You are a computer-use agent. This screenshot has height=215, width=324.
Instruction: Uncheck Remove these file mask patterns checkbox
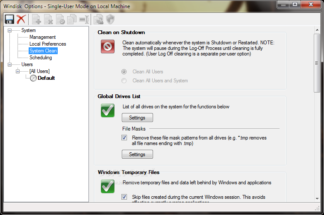(x=124, y=138)
